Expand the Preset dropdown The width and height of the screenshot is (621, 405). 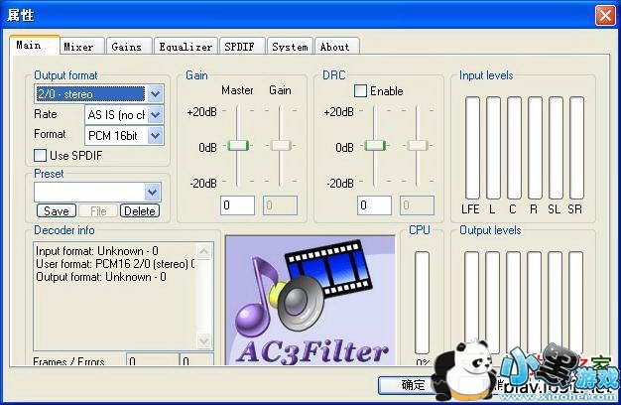[x=153, y=193]
